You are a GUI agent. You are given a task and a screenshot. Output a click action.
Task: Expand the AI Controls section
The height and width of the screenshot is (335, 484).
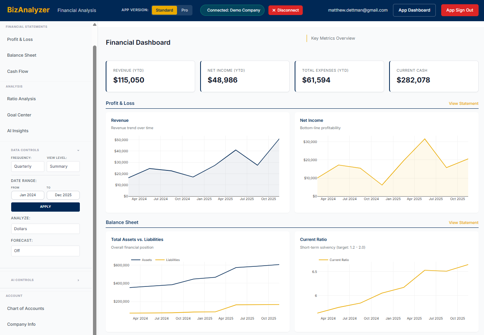click(x=78, y=280)
